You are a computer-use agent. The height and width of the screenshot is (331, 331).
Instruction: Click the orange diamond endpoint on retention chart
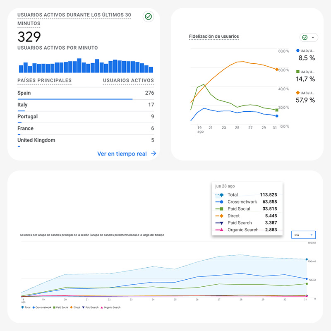coord(276,69)
